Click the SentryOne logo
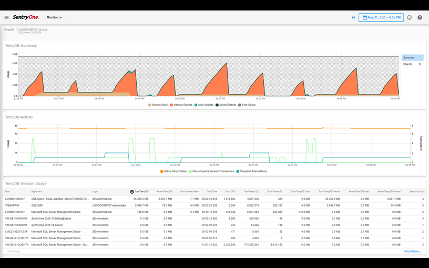429x268 pixels. point(25,17)
